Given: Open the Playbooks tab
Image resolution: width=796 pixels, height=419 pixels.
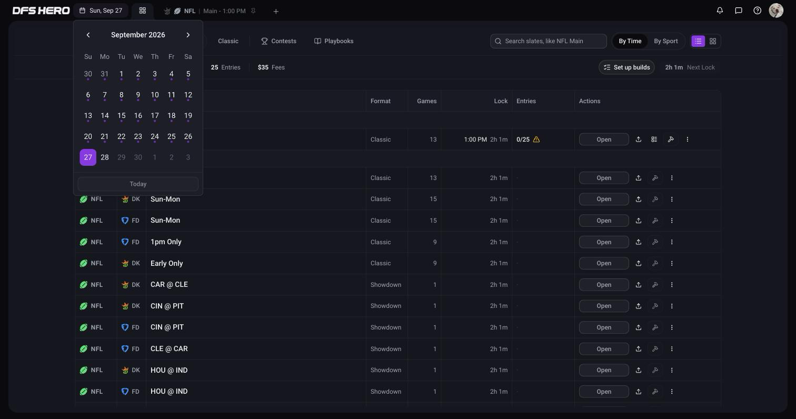Looking at the screenshot, I should tap(334, 41).
